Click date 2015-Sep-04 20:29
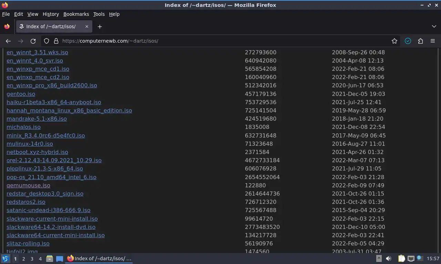Image resolution: width=441 pixels, height=264 pixels. pyautogui.click(x=358, y=210)
